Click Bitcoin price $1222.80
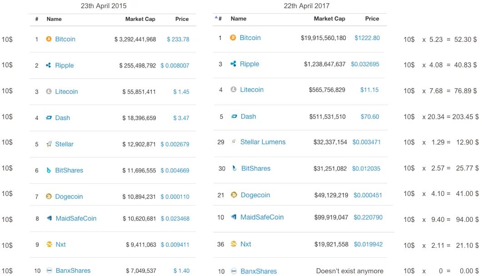Image resolution: width=482 pixels, height=276 pixels. 367,38
